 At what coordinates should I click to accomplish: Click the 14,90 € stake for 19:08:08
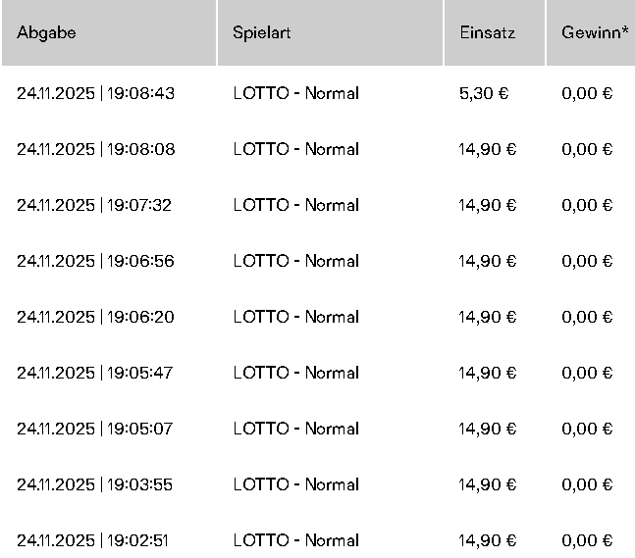488,150
